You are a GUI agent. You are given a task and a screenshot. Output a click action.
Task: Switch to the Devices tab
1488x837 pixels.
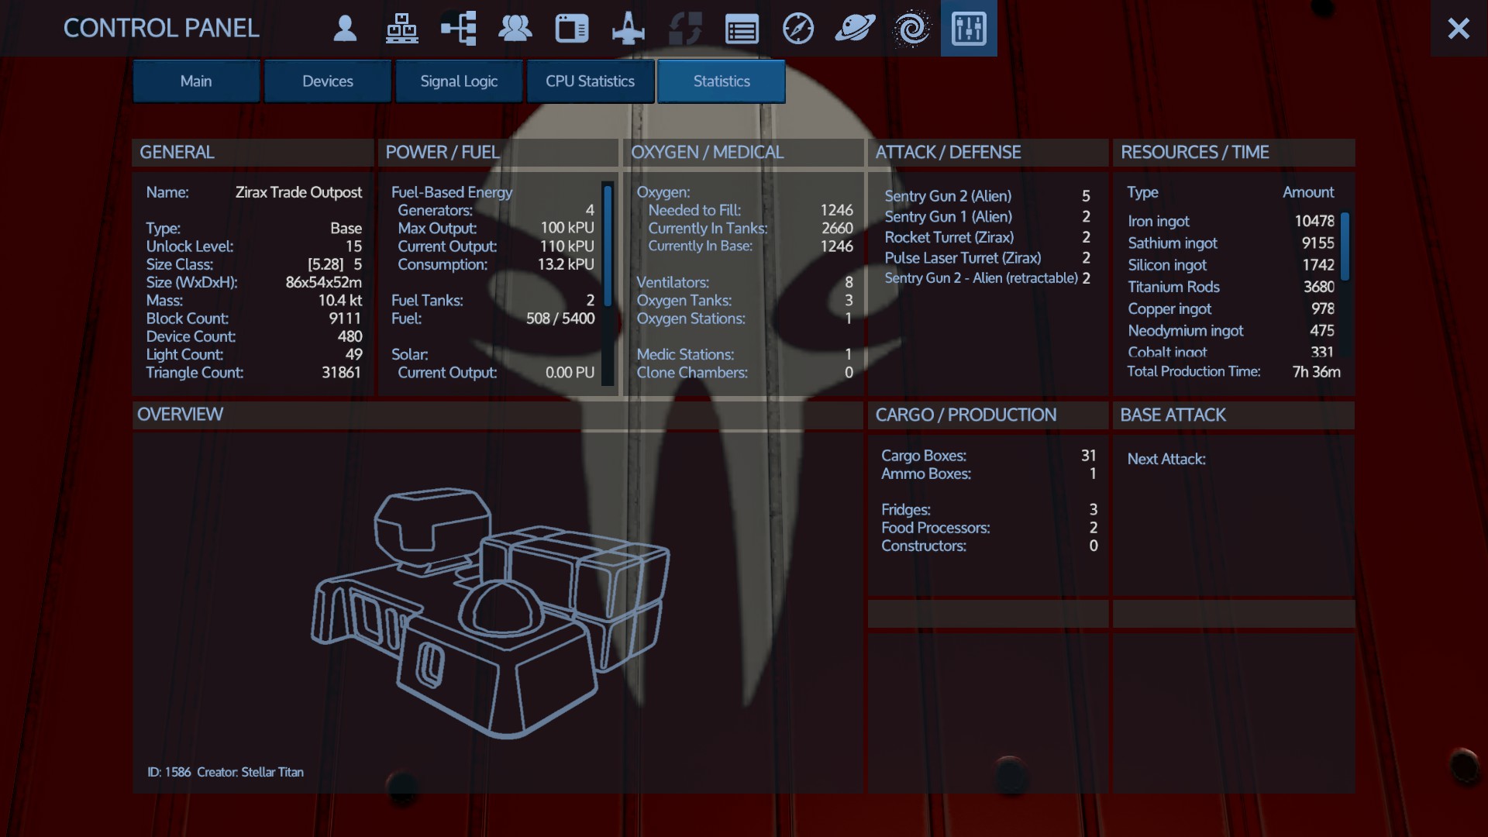click(327, 81)
